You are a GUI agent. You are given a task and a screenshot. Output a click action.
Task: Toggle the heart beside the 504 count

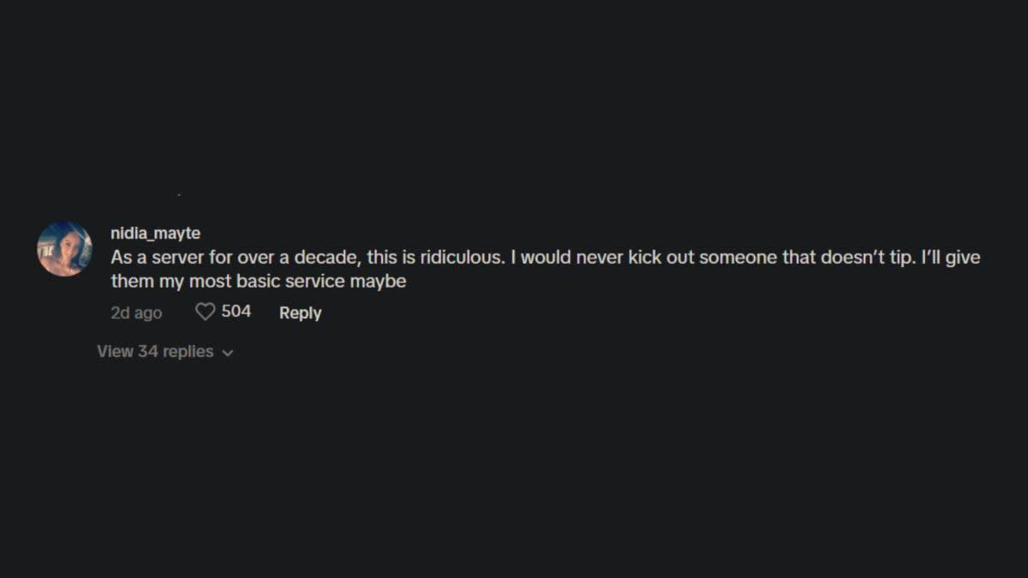coord(205,313)
